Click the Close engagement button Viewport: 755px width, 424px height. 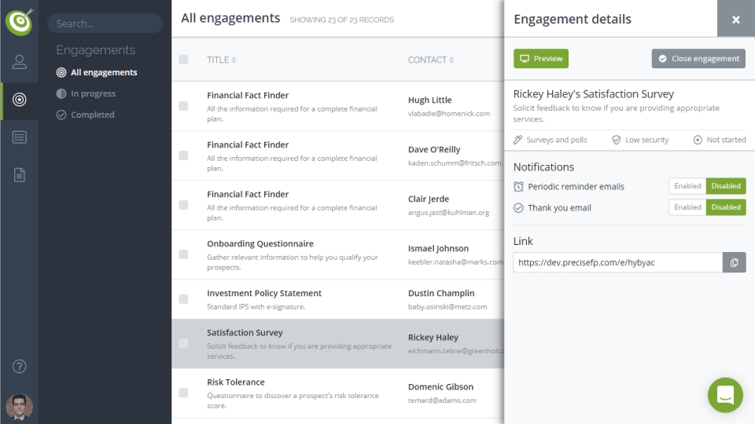click(x=698, y=59)
